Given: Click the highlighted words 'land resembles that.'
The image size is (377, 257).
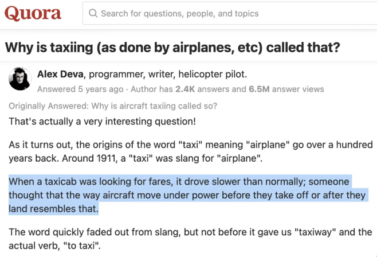Looking at the screenshot, I should (x=54, y=210).
